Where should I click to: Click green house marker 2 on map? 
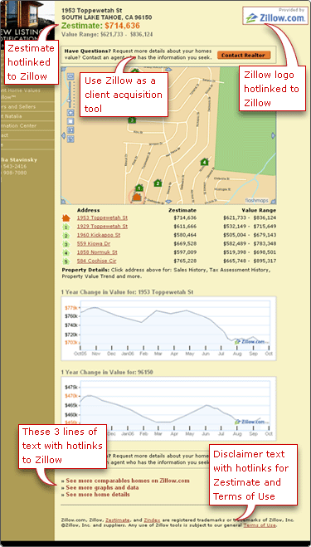click(x=158, y=183)
